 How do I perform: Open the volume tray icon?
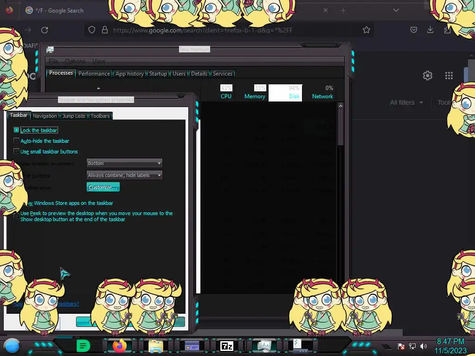pyautogui.click(x=424, y=346)
